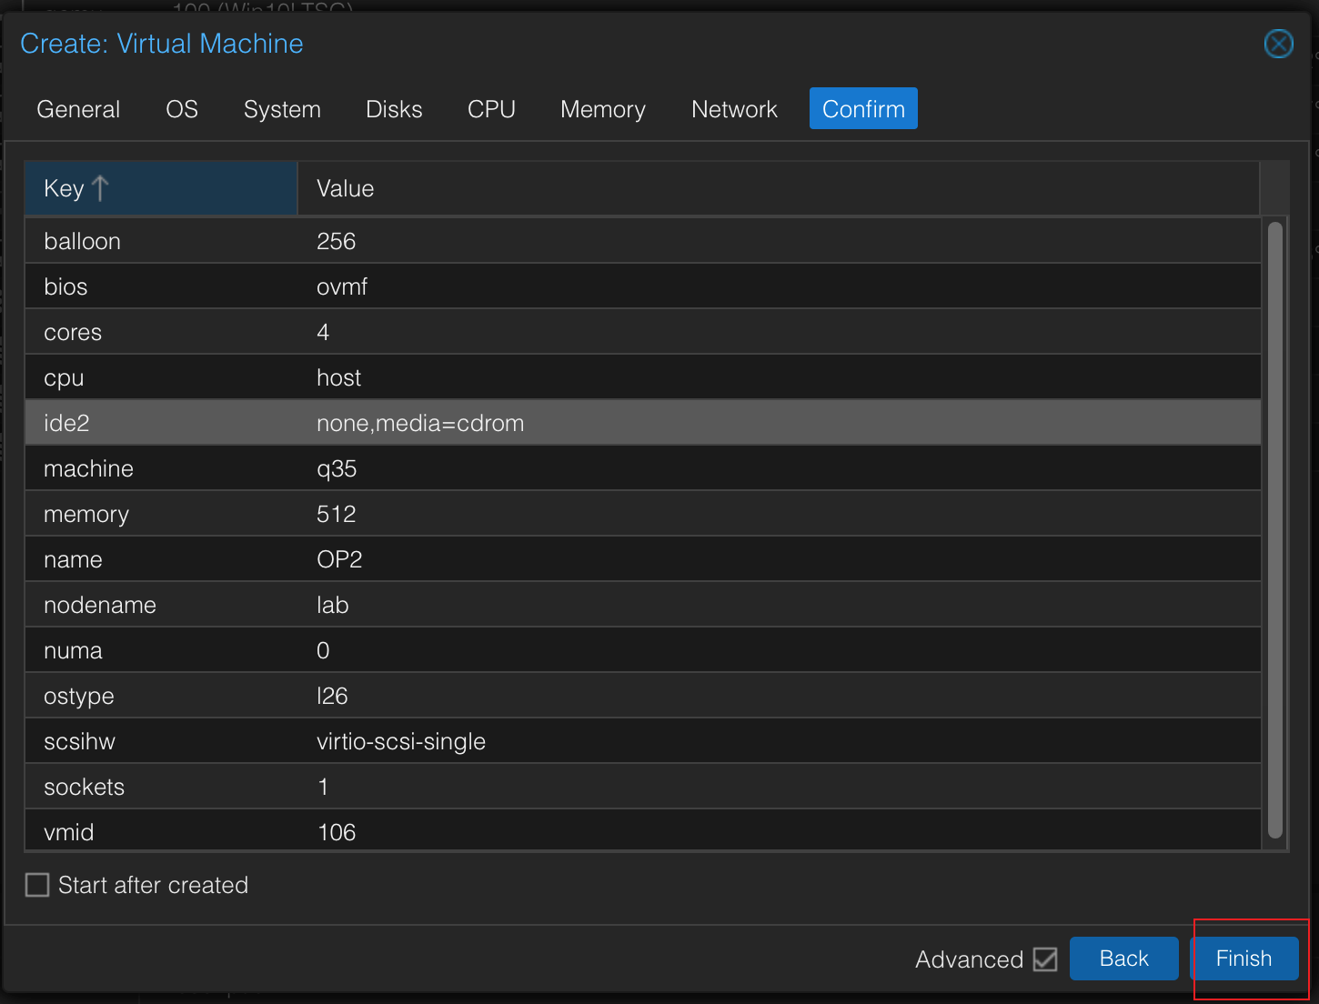The width and height of the screenshot is (1319, 1004).
Task: Toggle the Advanced checkbox
Action: click(x=1045, y=959)
